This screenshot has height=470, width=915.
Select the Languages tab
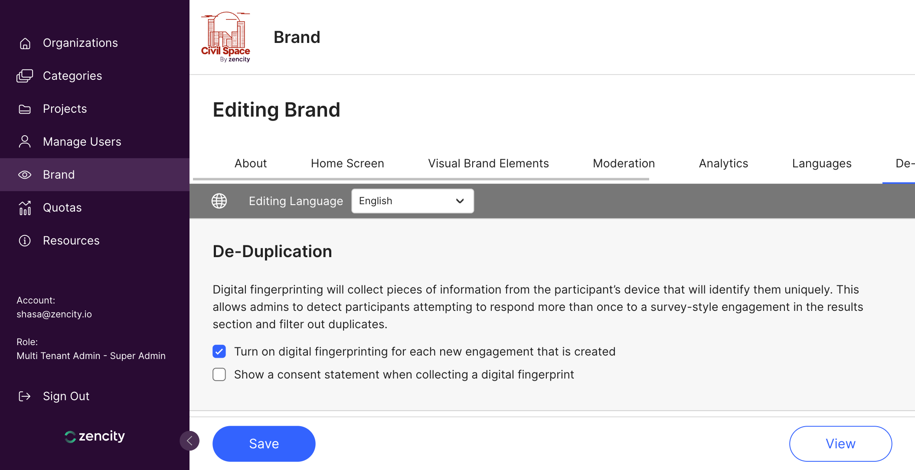[822, 163]
